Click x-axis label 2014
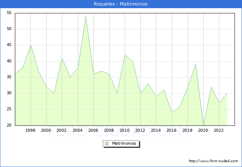This screenshot has width=242, height=167. [156, 130]
